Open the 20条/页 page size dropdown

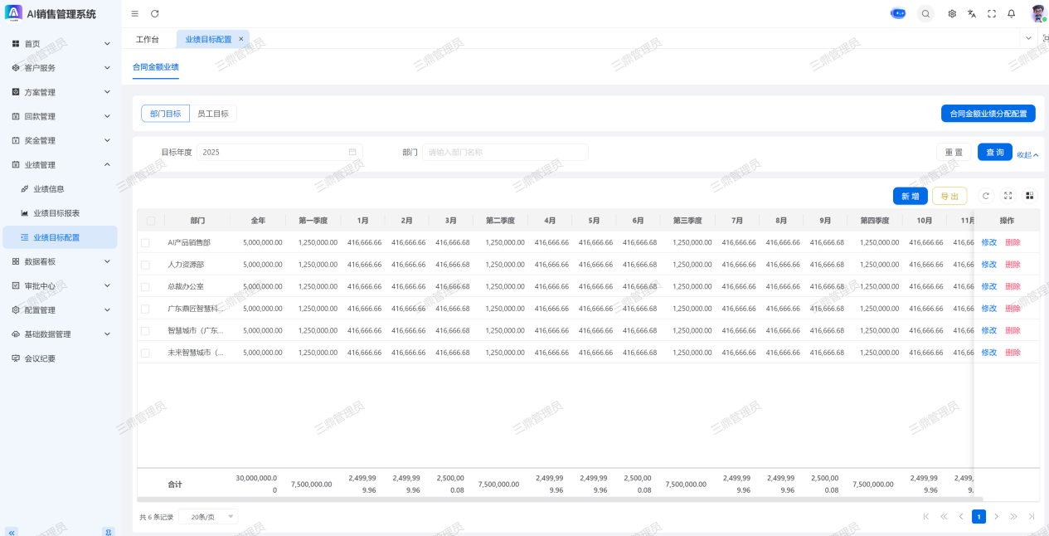tap(208, 517)
